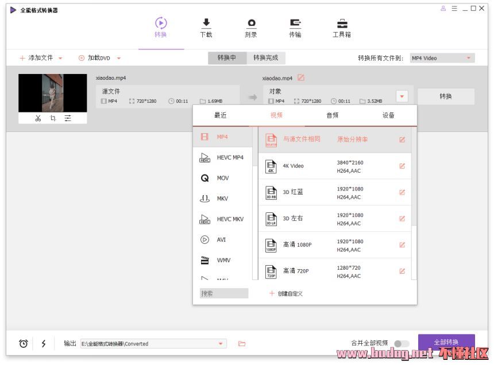Image resolution: width=494 pixels, height=365 pixels.
Task: Toggle the 合并全部视频 merge switch
Action: pos(402,344)
